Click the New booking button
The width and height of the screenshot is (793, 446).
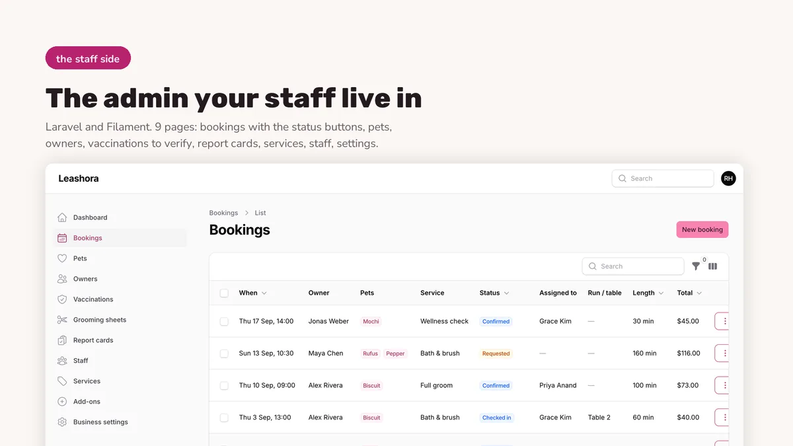point(702,229)
